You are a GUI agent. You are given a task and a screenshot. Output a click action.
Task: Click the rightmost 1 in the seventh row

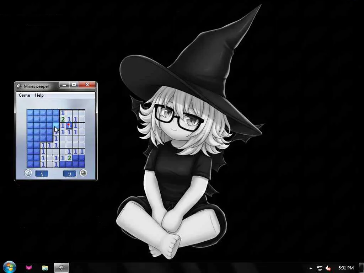(x=82, y=151)
